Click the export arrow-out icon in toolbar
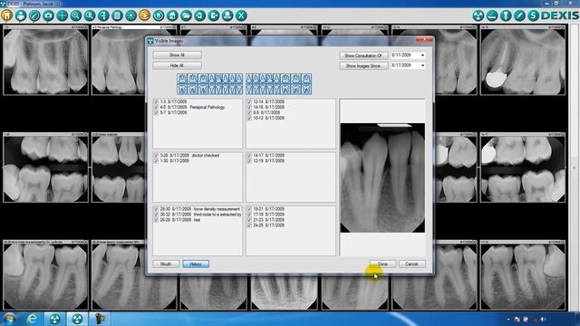This screenshot has width=580, height=326. coord(214,15)
